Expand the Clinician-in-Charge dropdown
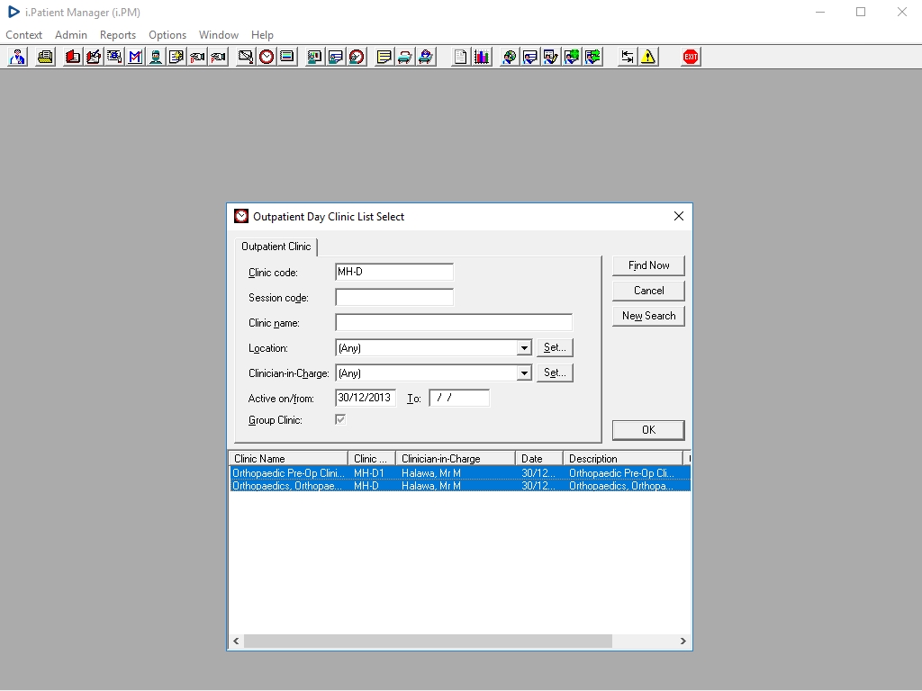 [524, 373]
